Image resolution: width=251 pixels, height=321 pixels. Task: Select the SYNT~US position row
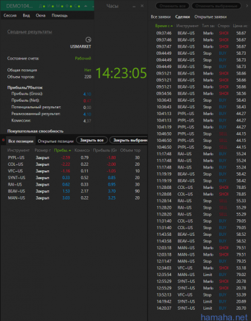tap(74, 178)
